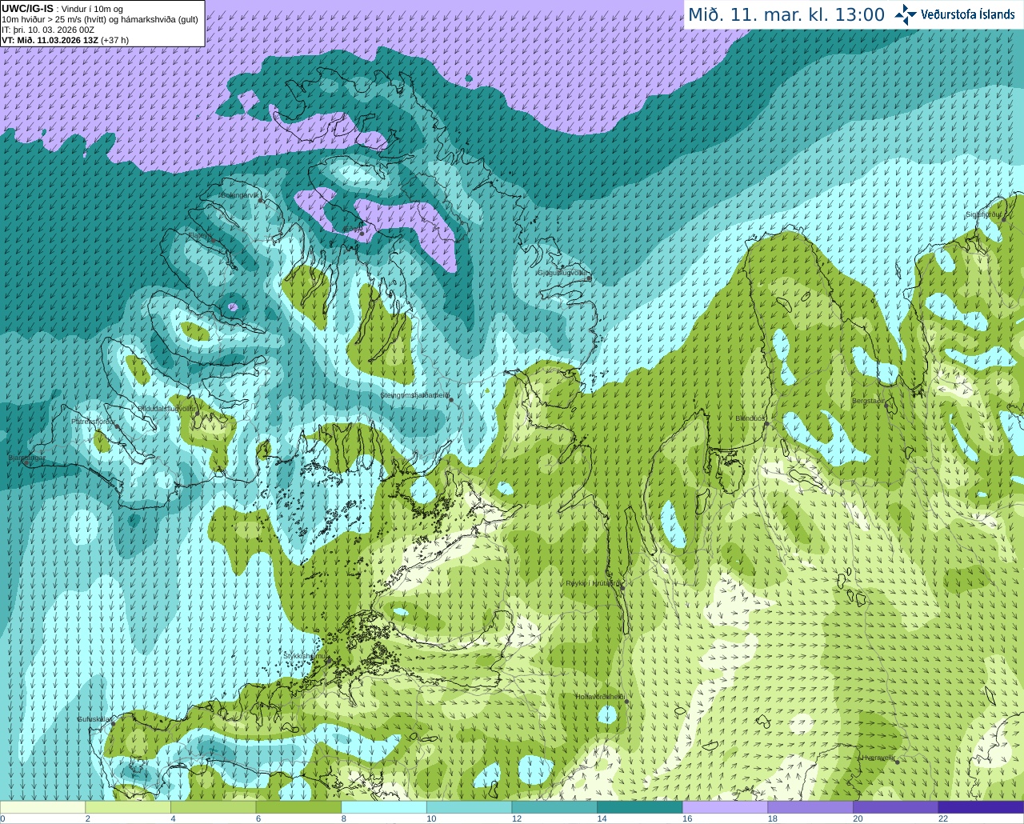Click the Mið. 11. mar. kl. 13:00 time label
1024x824 pixels.
(x=786, y=14)
